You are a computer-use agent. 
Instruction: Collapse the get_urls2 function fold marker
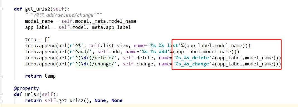[1, 9]
